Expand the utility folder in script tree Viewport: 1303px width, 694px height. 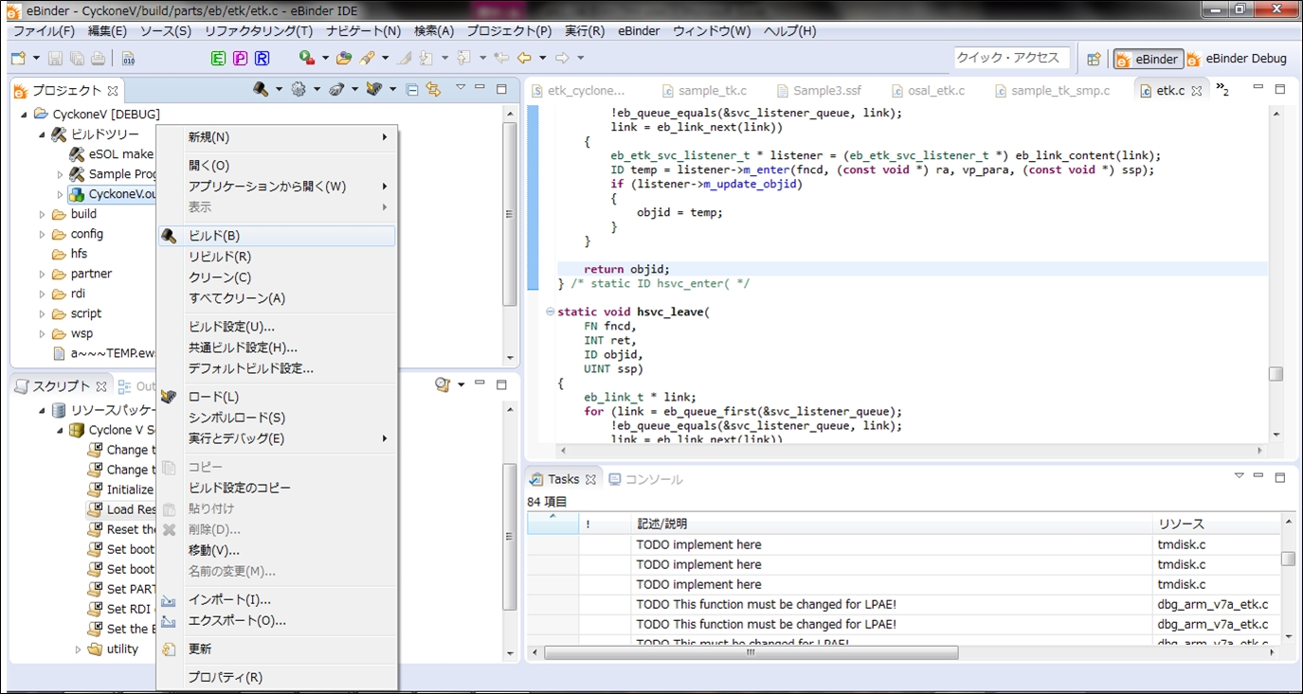point(79,650)
